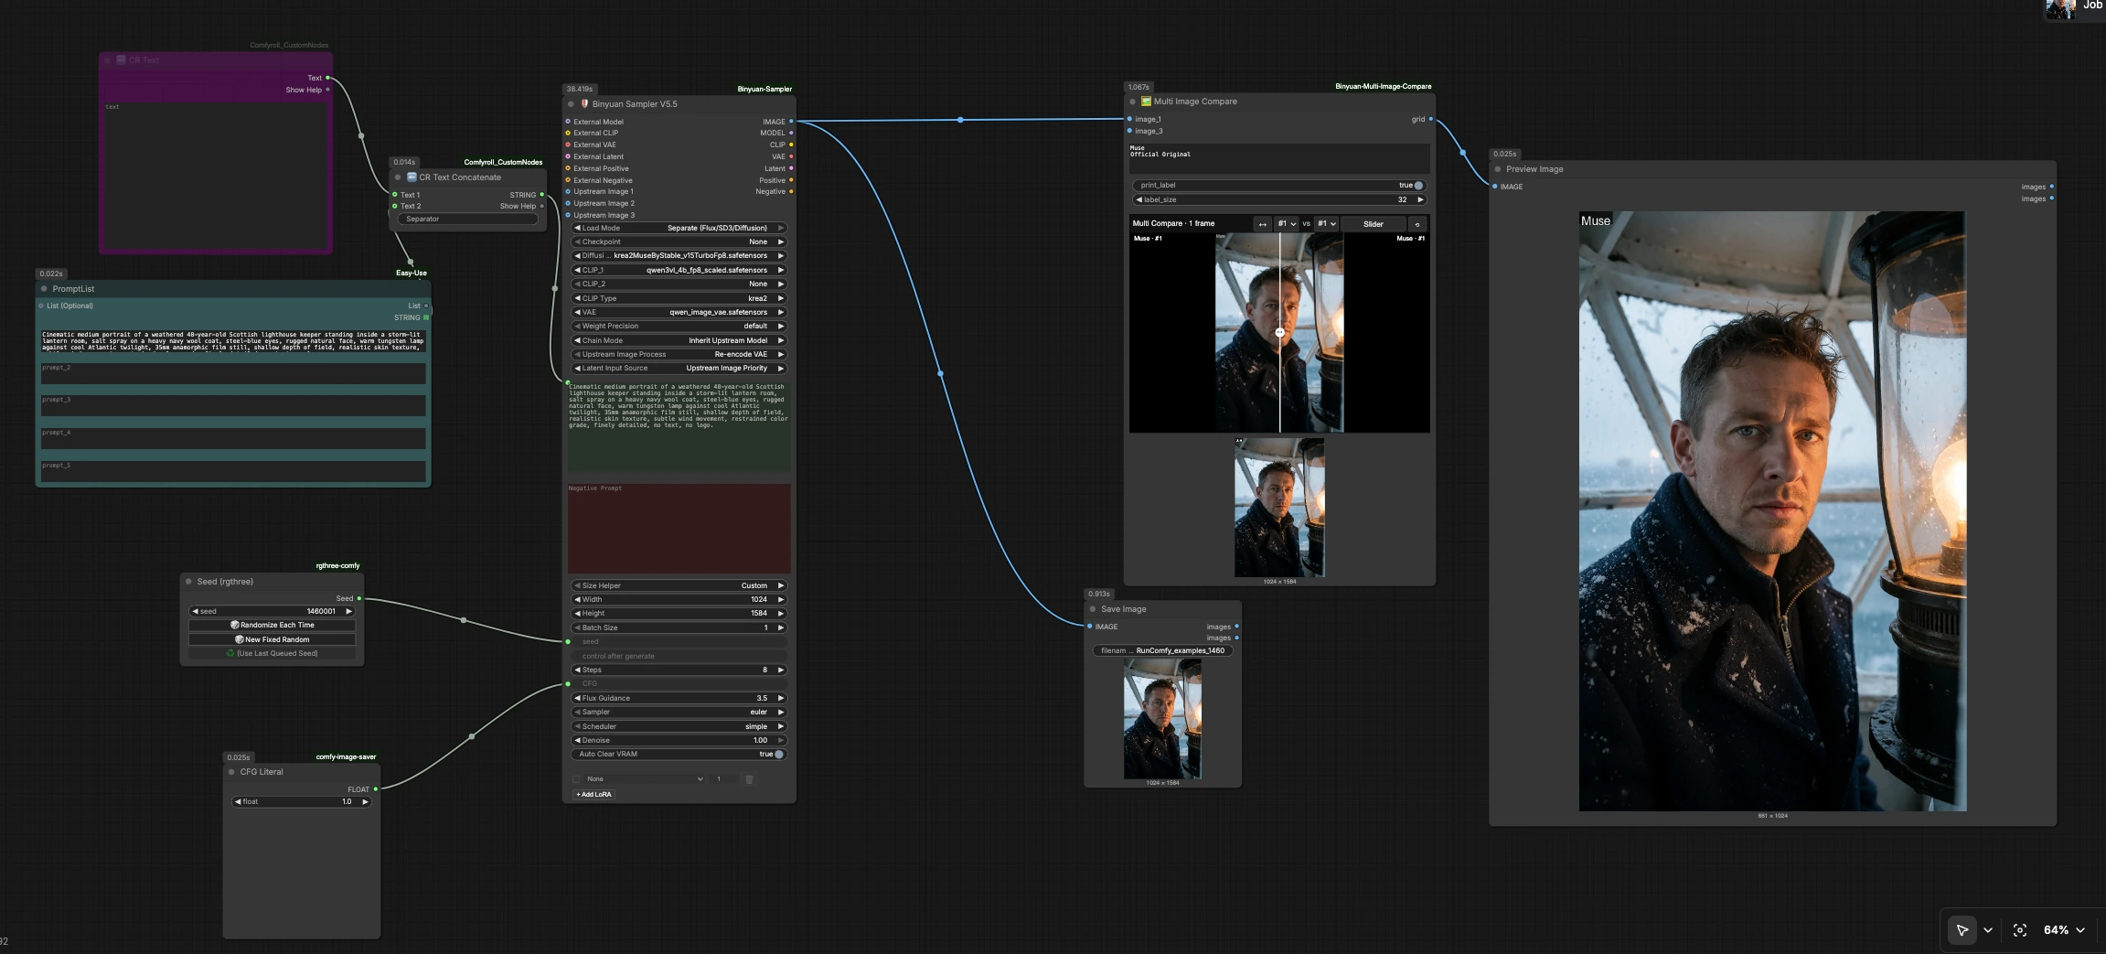Click the swap-direction arrows icon in Multi Compare
The width and height of the screenshot is (2106, 954).
(1263, 224)
